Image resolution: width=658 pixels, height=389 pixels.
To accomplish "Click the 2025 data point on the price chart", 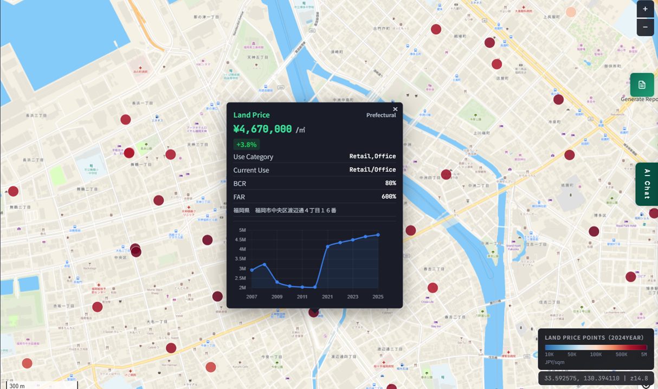I will (378, 235).
